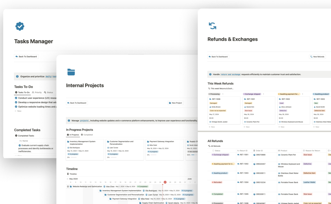Click the product icon beside Ceramic Plant Pot in table

[279, 155]
